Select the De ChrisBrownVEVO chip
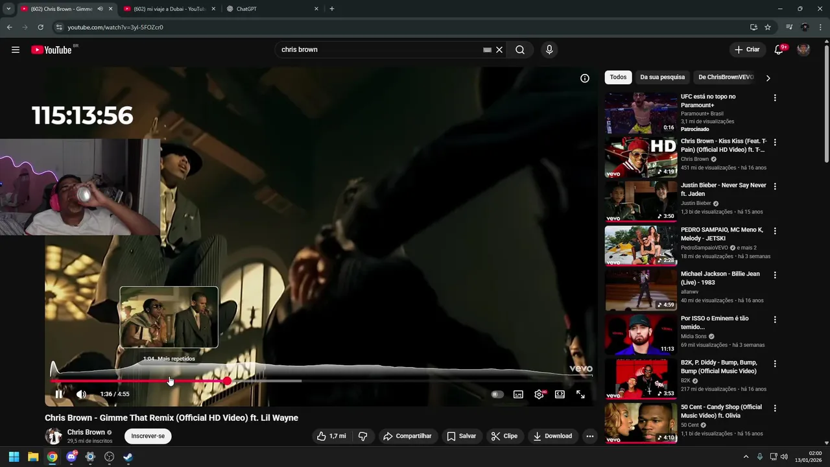This screenshot has height=467, width=830. 726,77
